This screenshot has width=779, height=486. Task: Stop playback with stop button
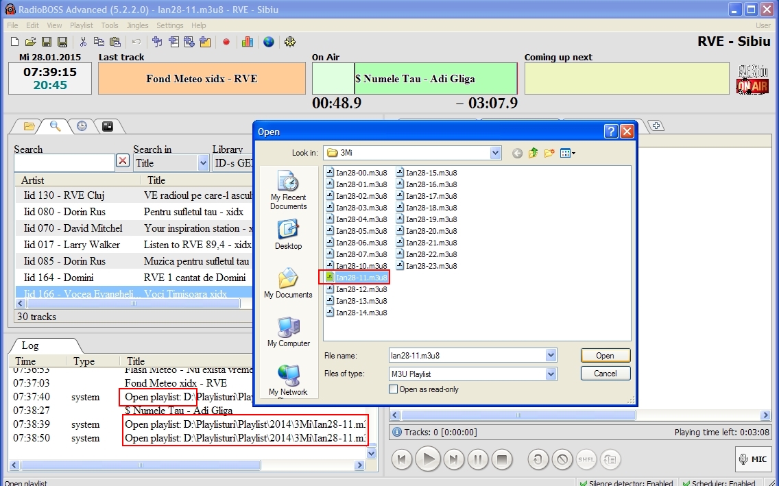(x=502, y=459)
